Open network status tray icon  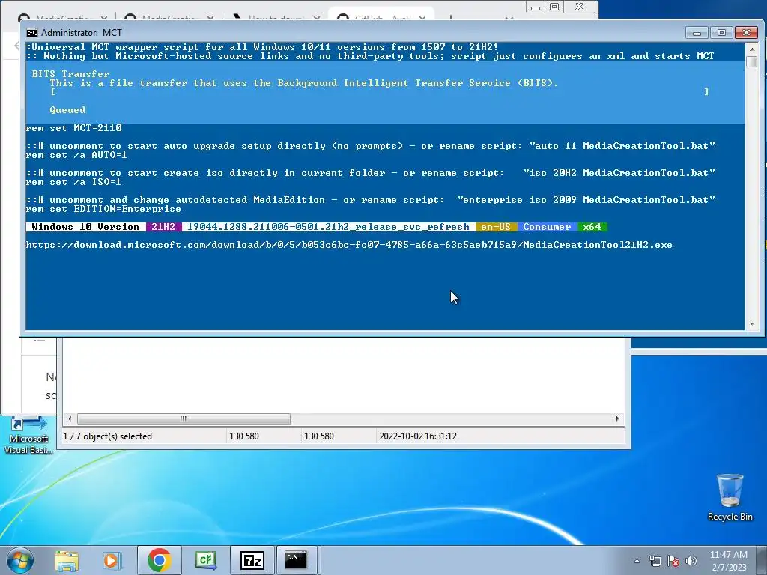(655, 561)
